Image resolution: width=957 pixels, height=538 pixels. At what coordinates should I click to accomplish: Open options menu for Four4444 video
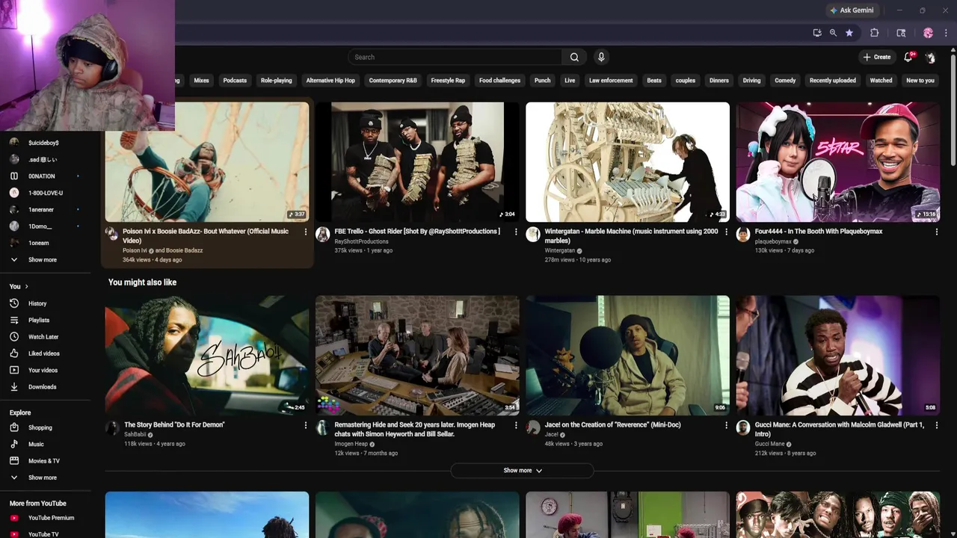(936, 232)
